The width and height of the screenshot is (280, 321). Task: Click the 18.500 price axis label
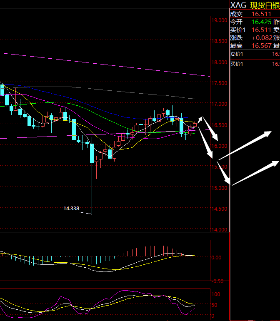(219, 41)
